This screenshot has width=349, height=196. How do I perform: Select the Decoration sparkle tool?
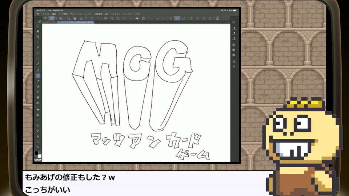click(x=38, y=92)
